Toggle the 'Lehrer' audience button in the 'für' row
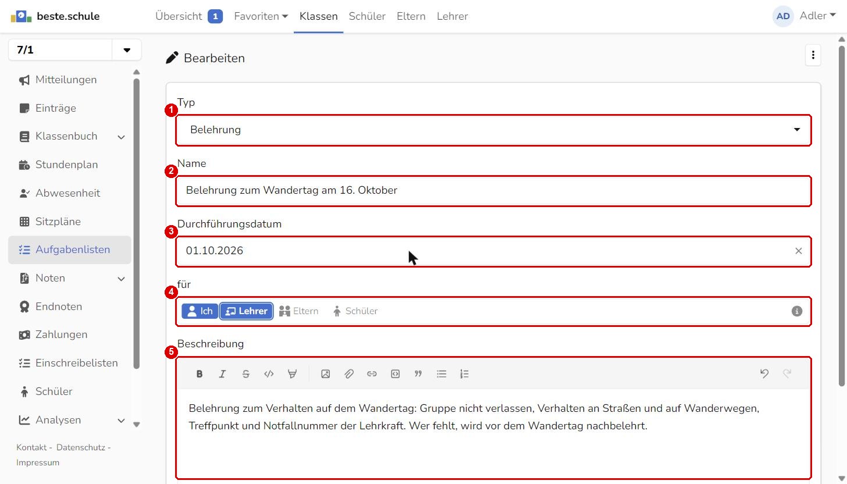The width and height of the screenshot is (847, 484). 246,311
